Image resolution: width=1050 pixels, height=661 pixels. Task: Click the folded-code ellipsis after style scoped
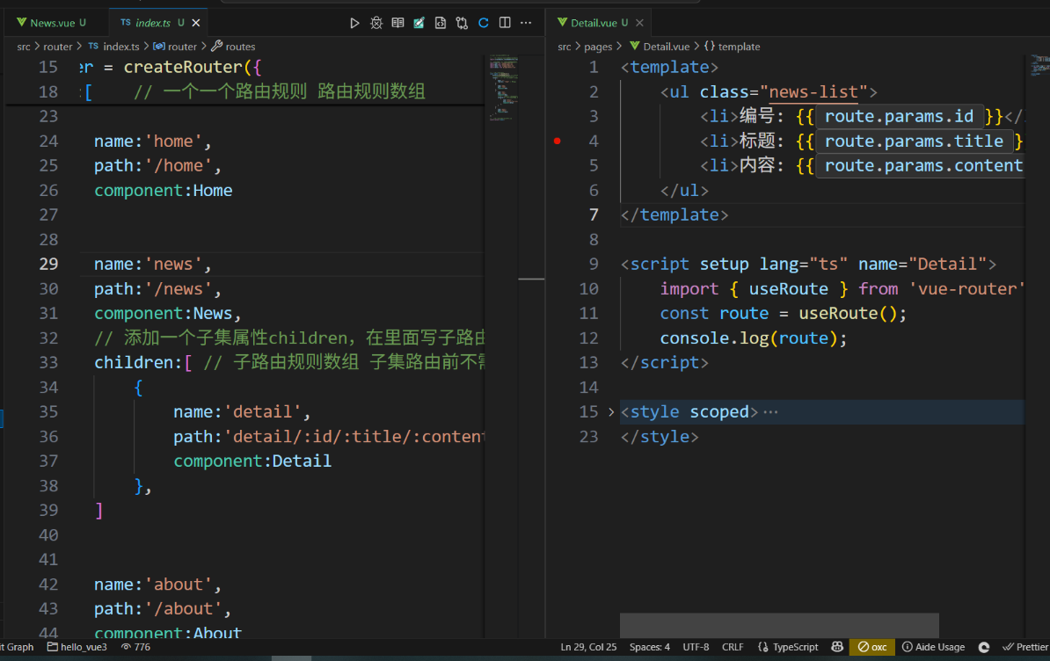[770, 412]
